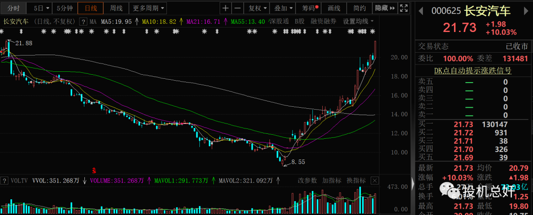Toggle full-screen chart view icon
The height and width of the screenshot is (215, 533).
click(404, 8)
